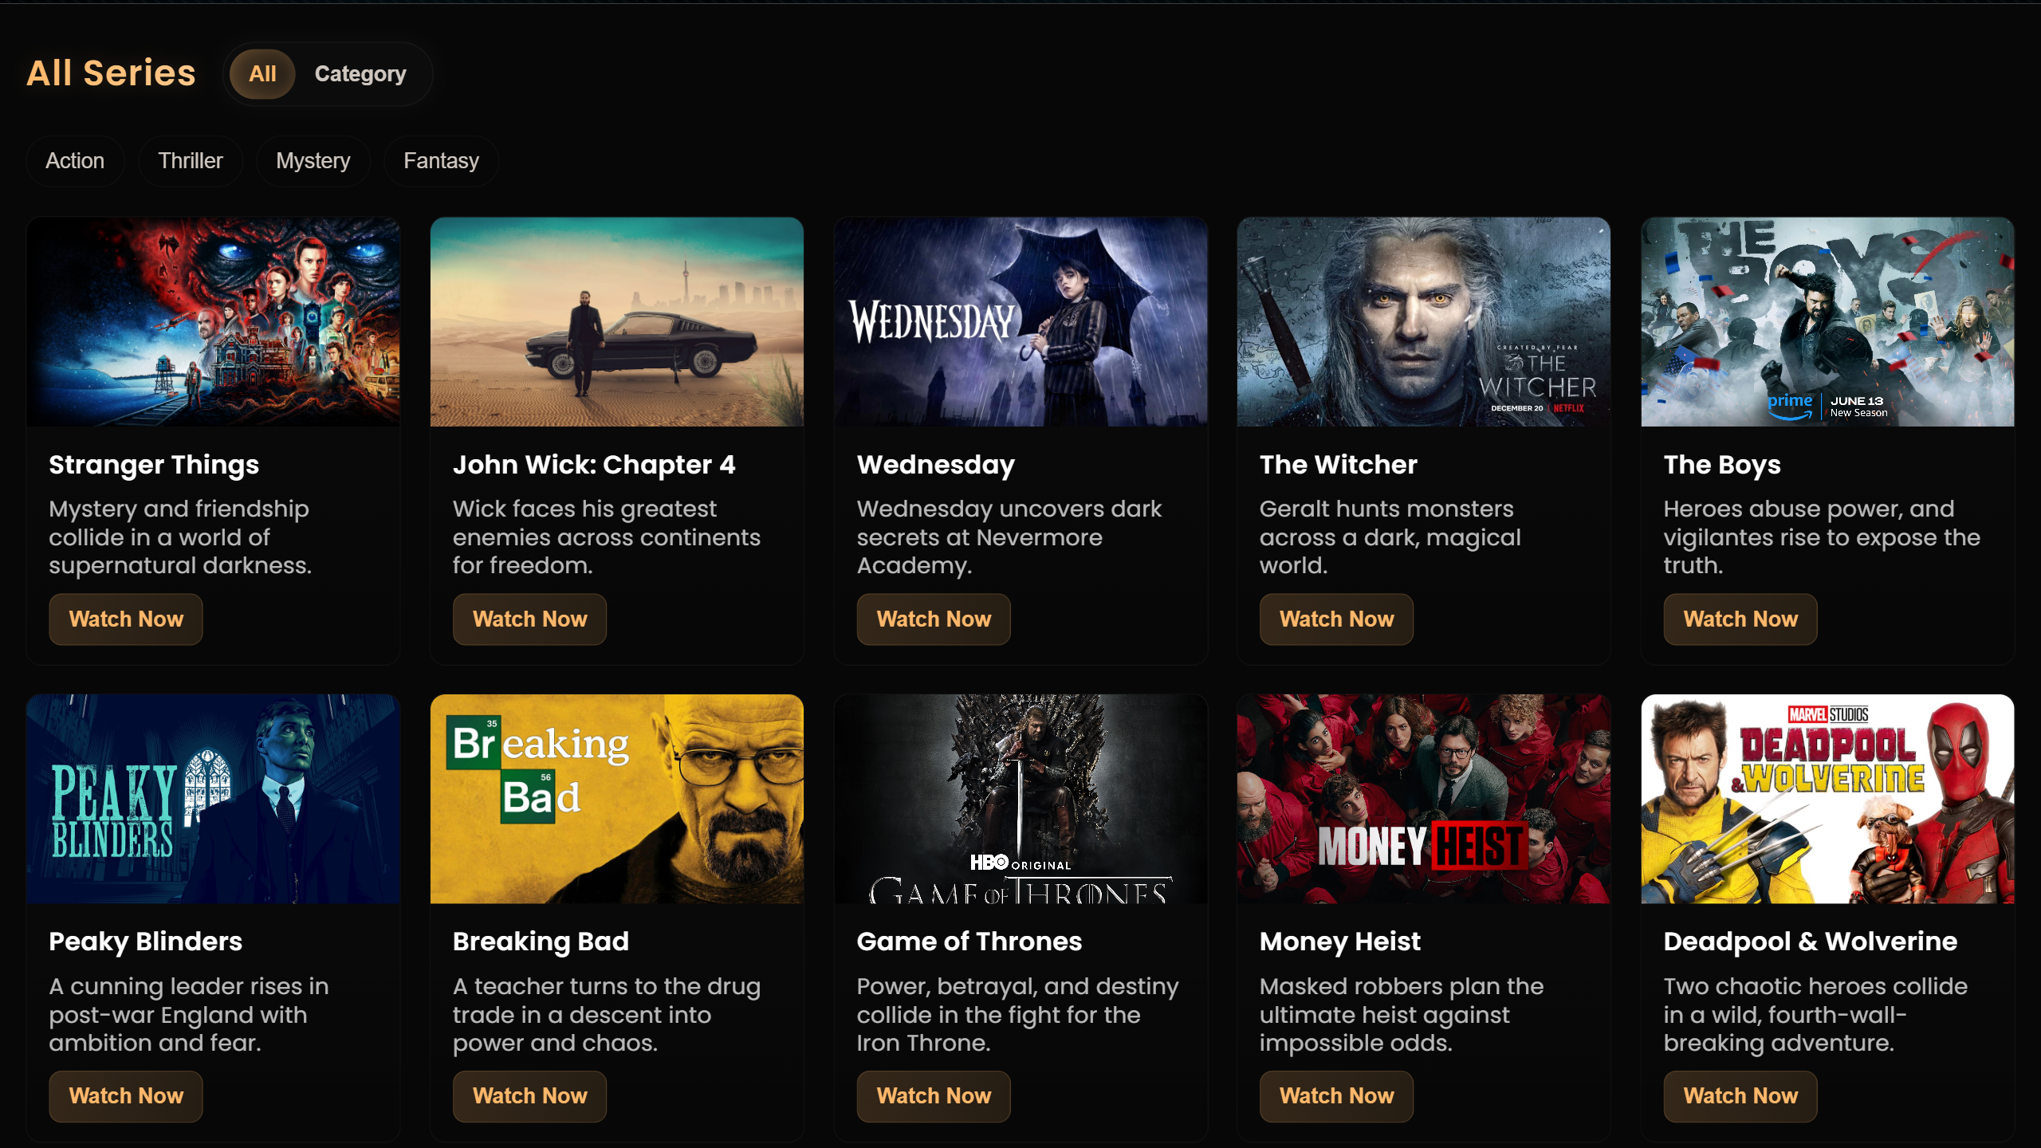Screen dimensions: 2041x1148
Task: Open John Wick Chapter 4 poster
Action: (x=617, y=322)
